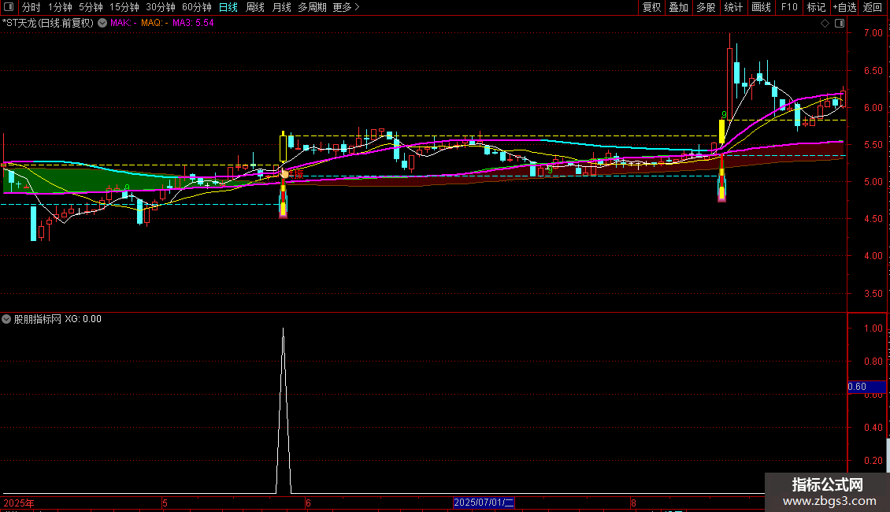Expand the 更多 periods menu
Viewport: 890px width, 512px height.
coord(347,7)
